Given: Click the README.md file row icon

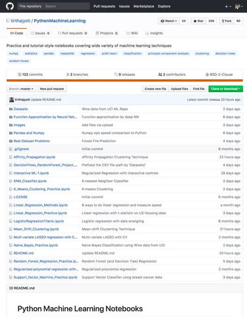Looking at the screenshot, I should tap(11, 253).
